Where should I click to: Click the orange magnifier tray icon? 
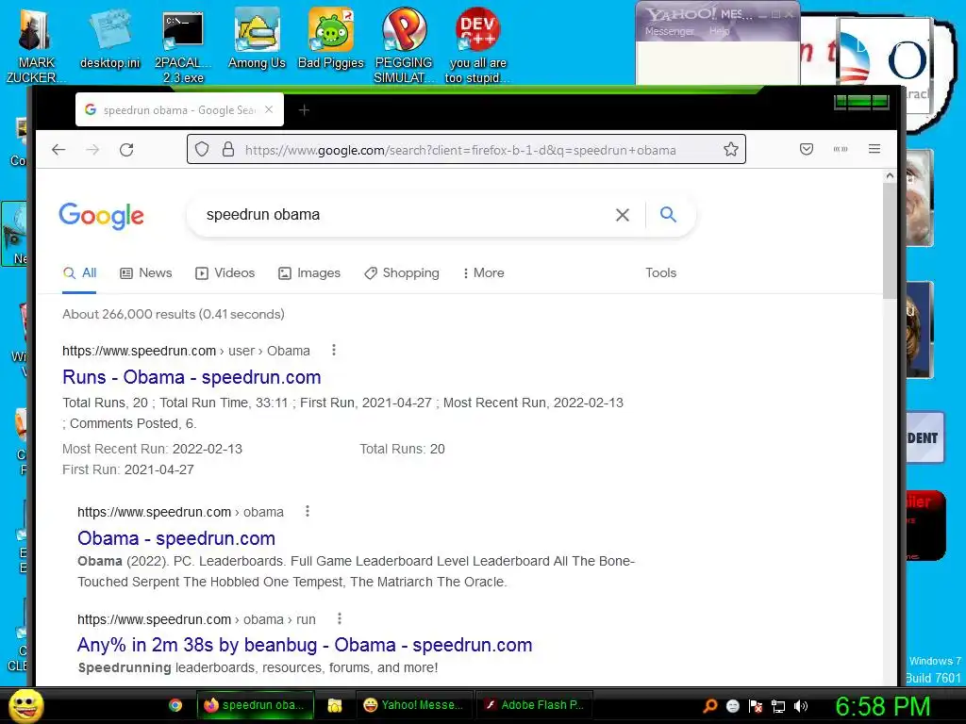coord(709,706)
